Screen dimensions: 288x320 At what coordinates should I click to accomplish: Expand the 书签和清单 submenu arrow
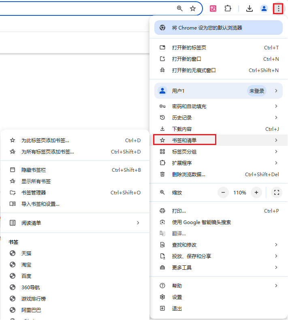pyautogui.click(x=276, y=140)
